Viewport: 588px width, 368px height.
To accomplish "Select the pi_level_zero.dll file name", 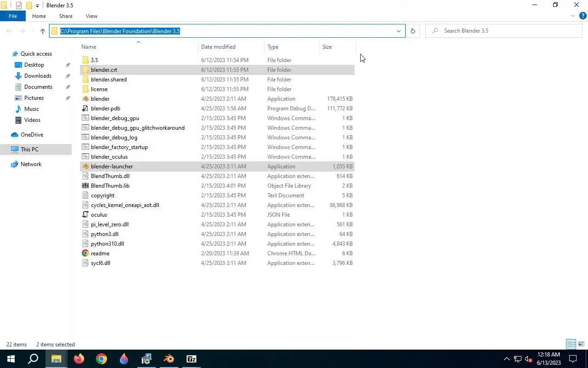I will [x=110, y=224].
